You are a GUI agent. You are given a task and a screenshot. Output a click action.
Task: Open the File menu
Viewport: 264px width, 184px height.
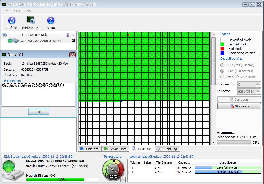point(6,11)
